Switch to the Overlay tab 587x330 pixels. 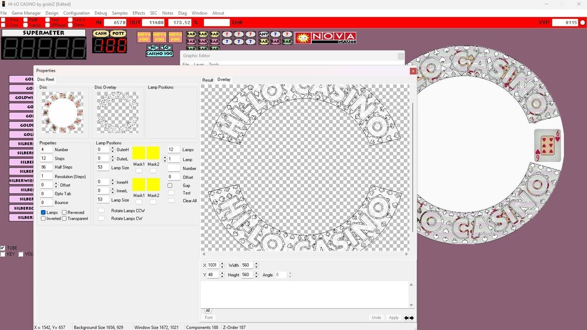[224, 80]
